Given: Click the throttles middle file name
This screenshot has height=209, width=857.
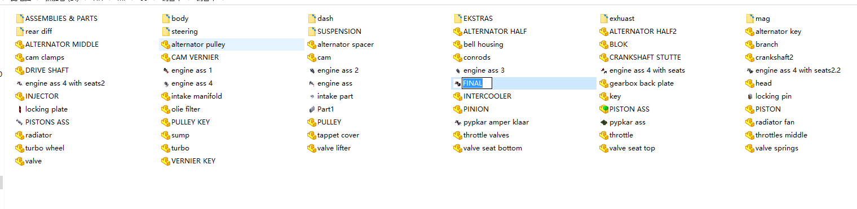Looking at the screenshot, I should [x=781, y=135].
